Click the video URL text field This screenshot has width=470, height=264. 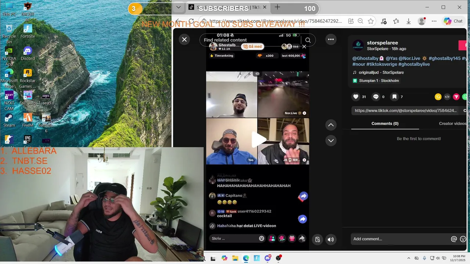(x=406, y=110)
